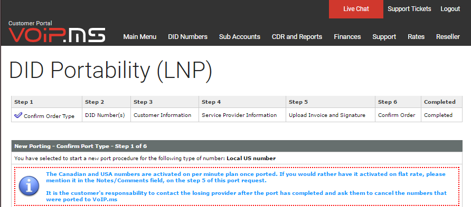Click Upload Invoice and Signature step cell
This screenshot has height=207, width=471.
click(x=331, y=115)
